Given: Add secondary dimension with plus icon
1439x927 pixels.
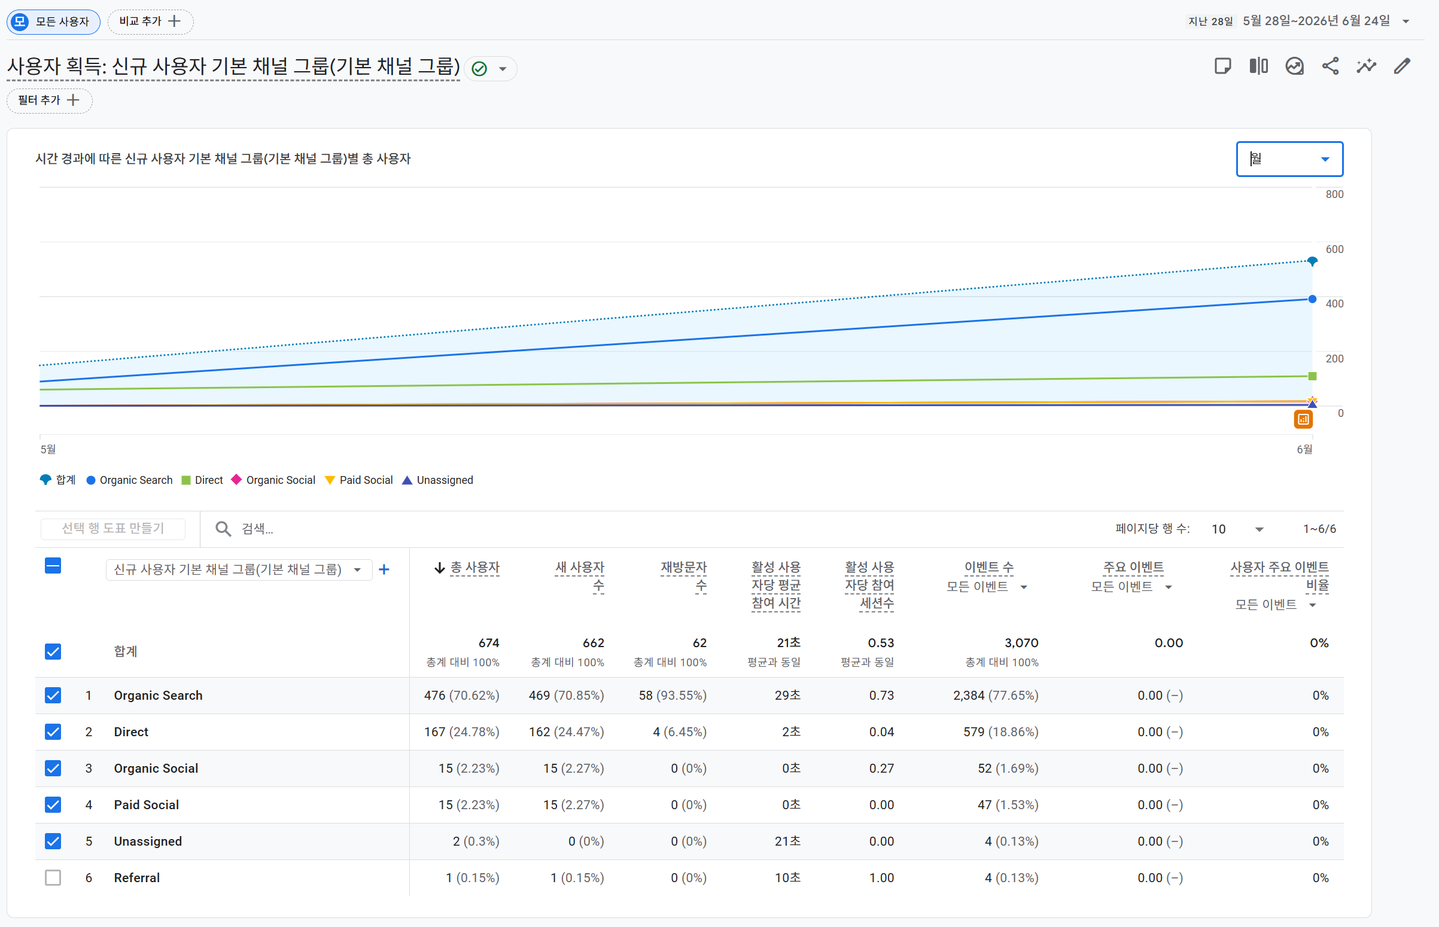Looking at the screenshot, I should click(384, 569).
